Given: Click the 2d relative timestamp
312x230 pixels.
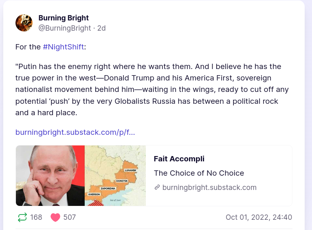Looking at the screenshot, I should [x=101, y=28].
